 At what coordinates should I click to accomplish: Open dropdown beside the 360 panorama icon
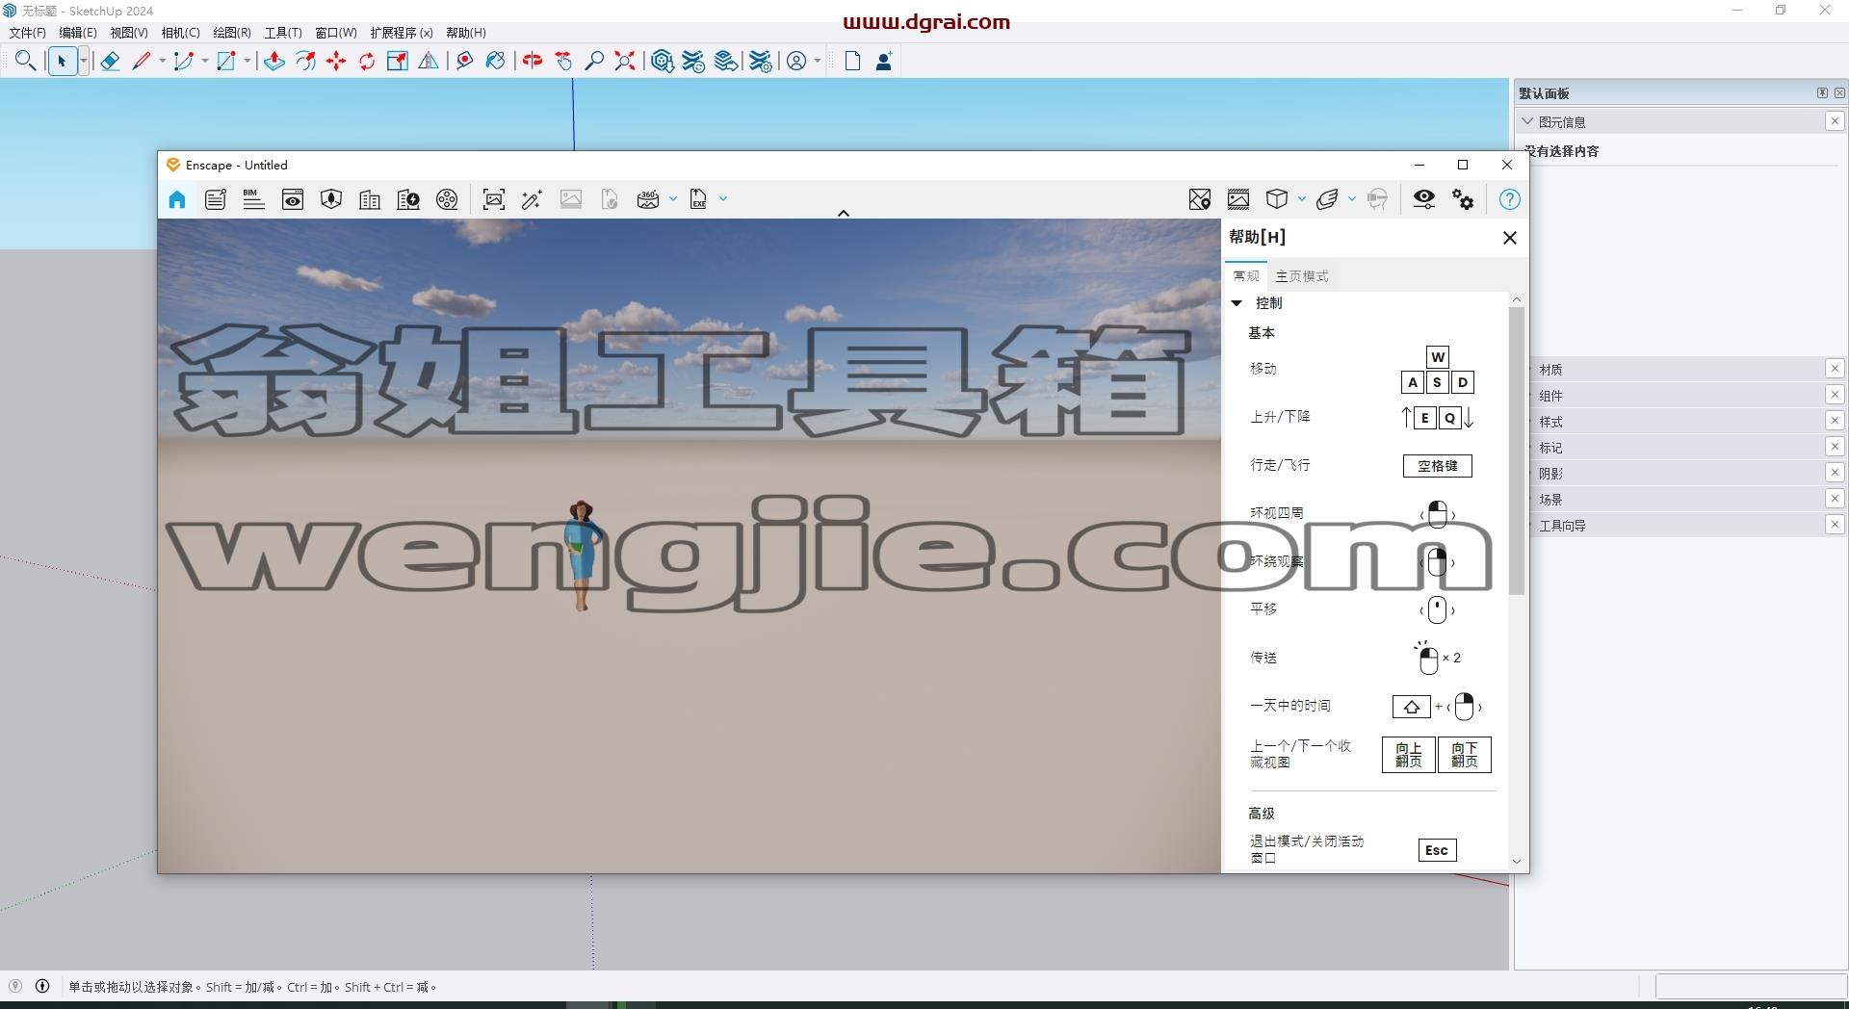(673, 199)
